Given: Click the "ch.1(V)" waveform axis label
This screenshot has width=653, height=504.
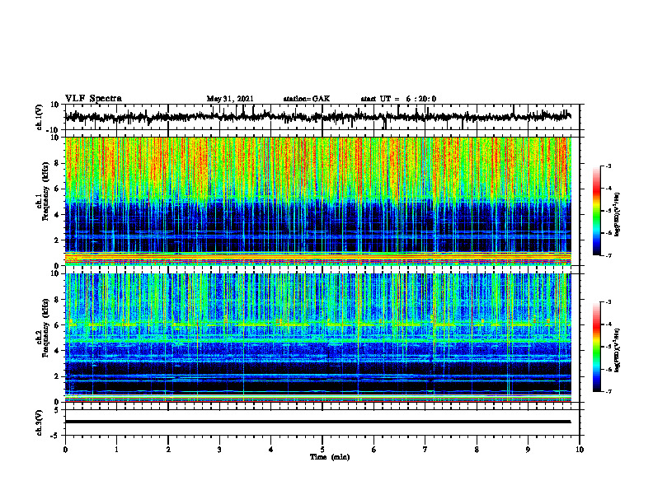Looking at the screenshot, I should click(x=40, y=117).
